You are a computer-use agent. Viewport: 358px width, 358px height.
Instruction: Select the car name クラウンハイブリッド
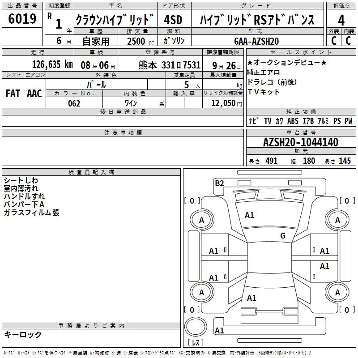coord(115,19)
